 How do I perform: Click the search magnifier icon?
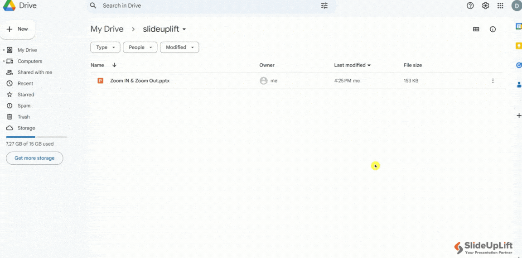[x=93, y=5]
